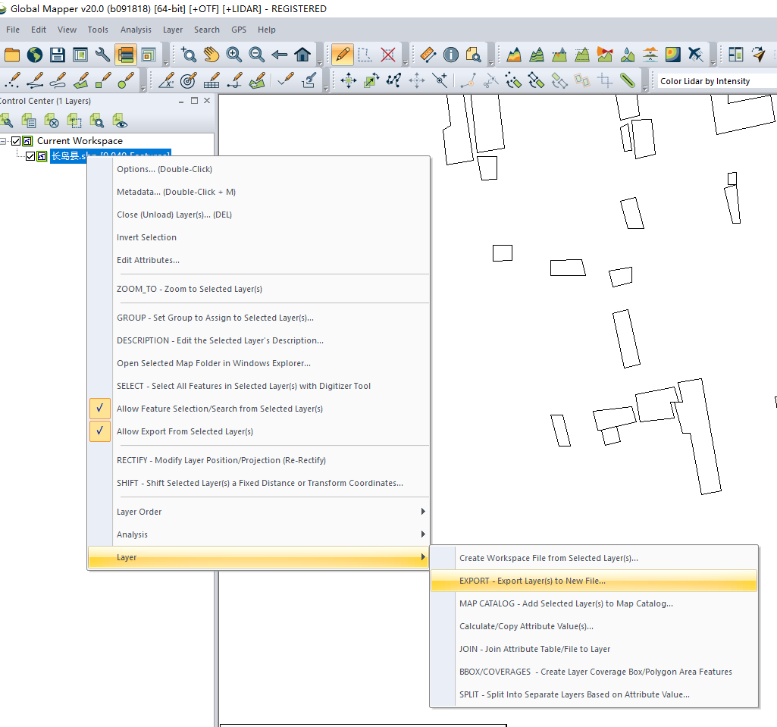Uncheck the 长岛县.shp layer checkbox

(x=30, y=157)
